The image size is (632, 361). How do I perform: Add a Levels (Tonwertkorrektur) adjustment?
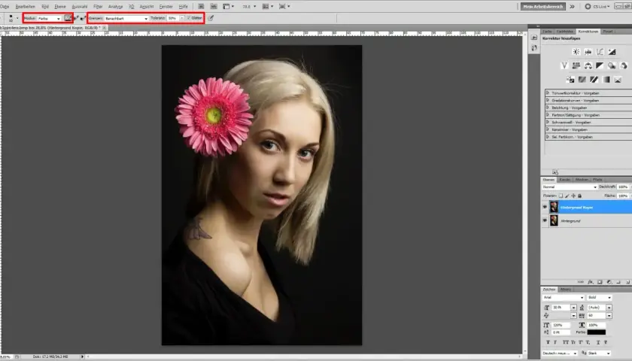pyautogui.click(x=588, y=52)
